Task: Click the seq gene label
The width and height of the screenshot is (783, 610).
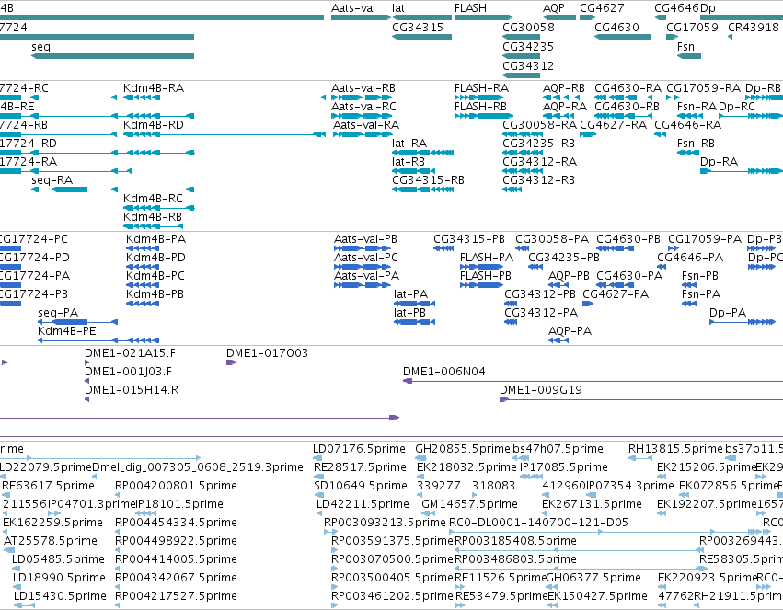Action: (41, 46)
